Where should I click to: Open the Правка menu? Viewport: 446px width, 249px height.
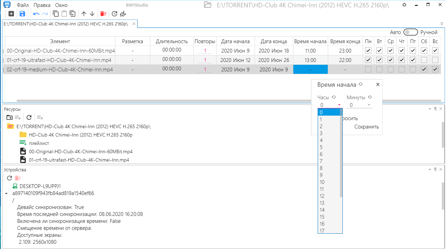pos(42,5)
